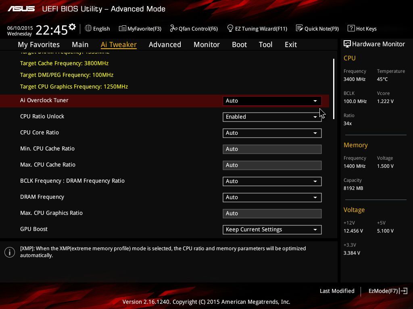The height and width of the screenshot is (309, 413).
Task: Select the CPU Core Ratio label
Action: (40, 132)
